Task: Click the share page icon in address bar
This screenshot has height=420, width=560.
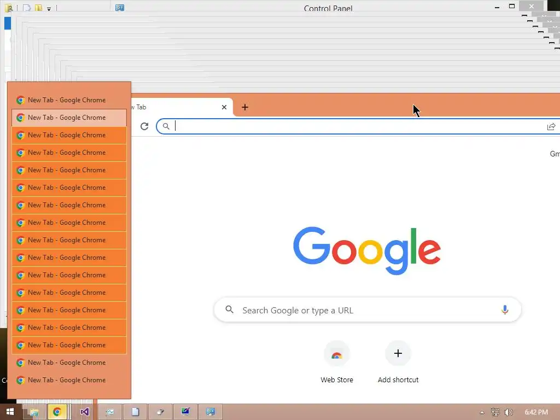Action: [x=551, y=126]
